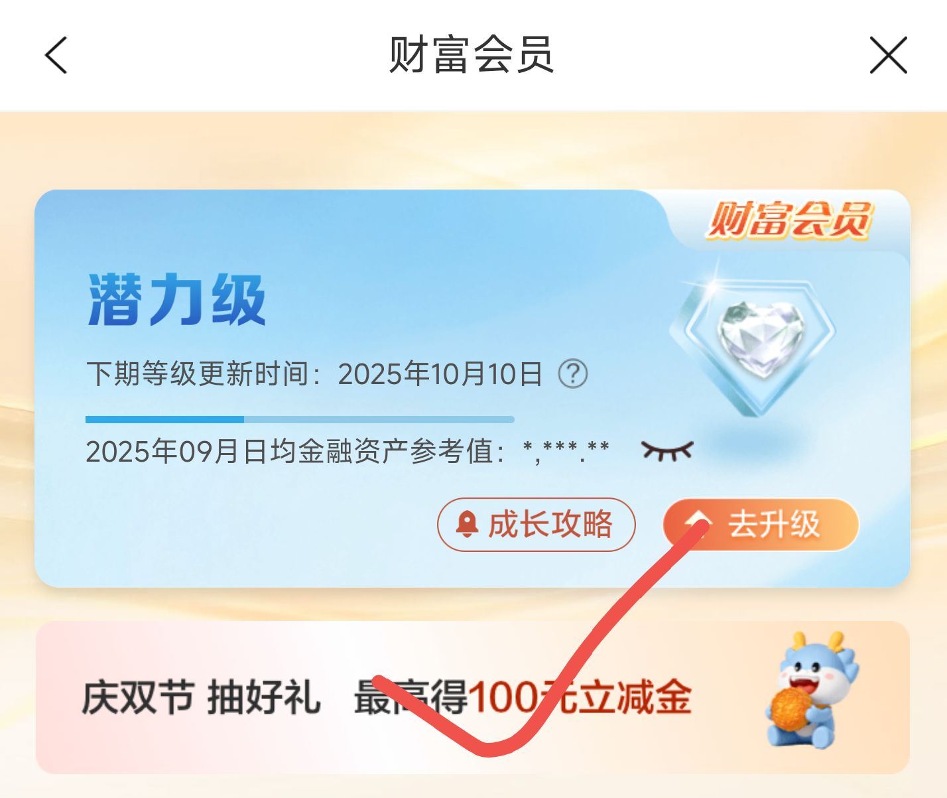Image resolution: width=947 pixels, height=798 pixels.
Task: Click the level progress bar
Action: (x=300, y=419)
